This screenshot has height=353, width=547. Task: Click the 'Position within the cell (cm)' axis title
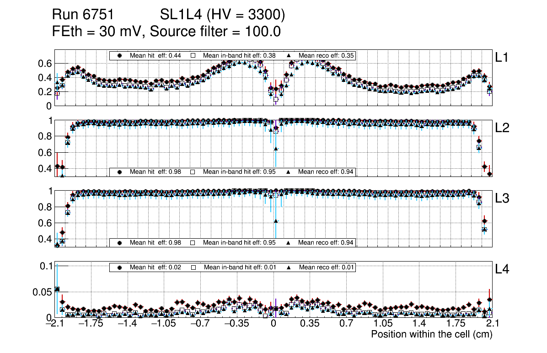click(431, 334)
